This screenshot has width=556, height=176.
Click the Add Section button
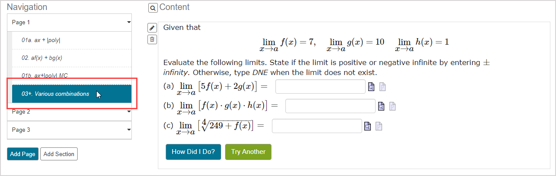(x=59, y=154)
